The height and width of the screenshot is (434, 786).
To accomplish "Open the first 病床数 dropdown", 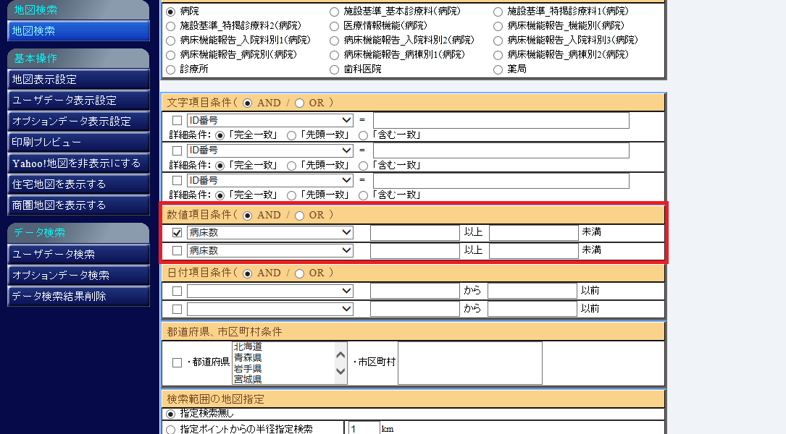I will pyautogui.click(x=270, y=233).
